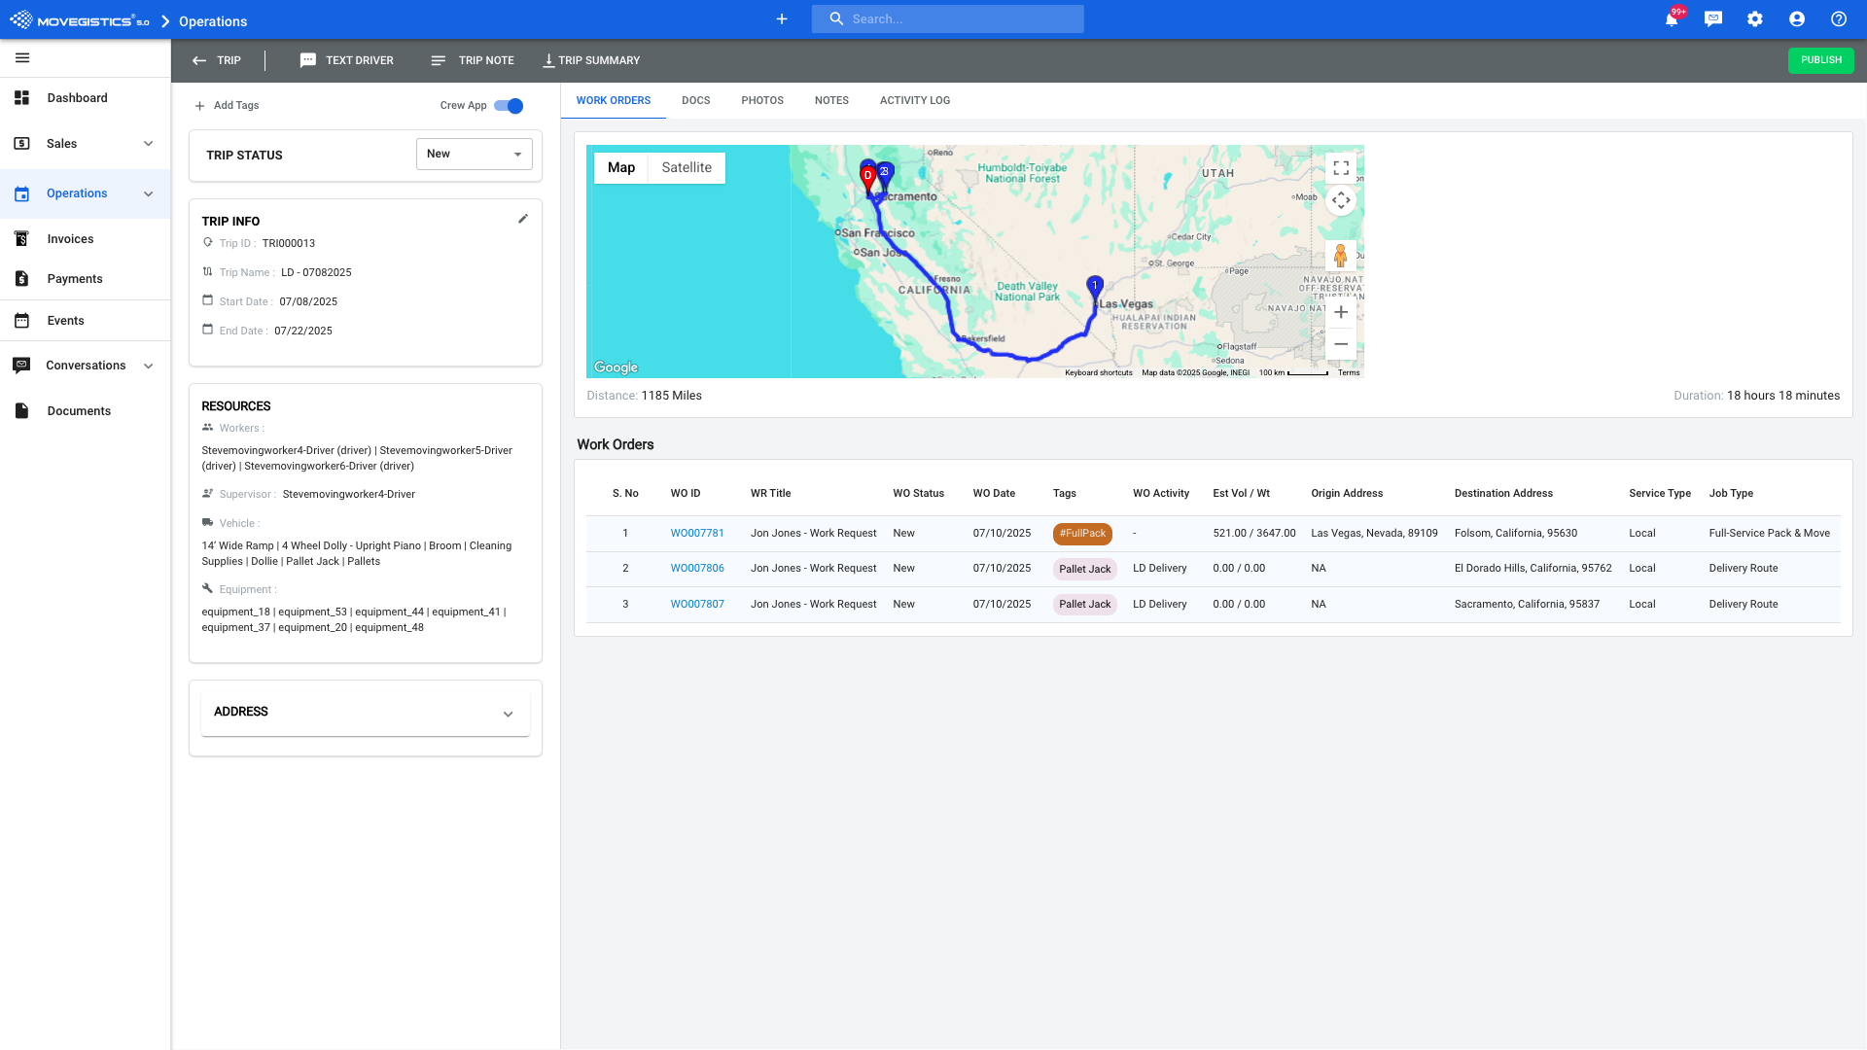
Task: Open the notifications bell icon
Action: [1672, 19]
